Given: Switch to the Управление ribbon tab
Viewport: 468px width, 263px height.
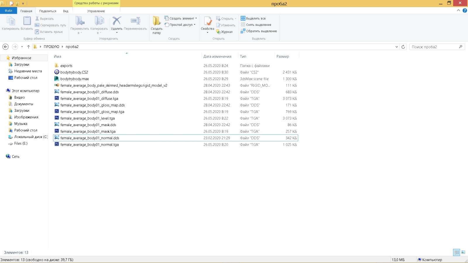Looking at the screenshot, I should point(96,11).
